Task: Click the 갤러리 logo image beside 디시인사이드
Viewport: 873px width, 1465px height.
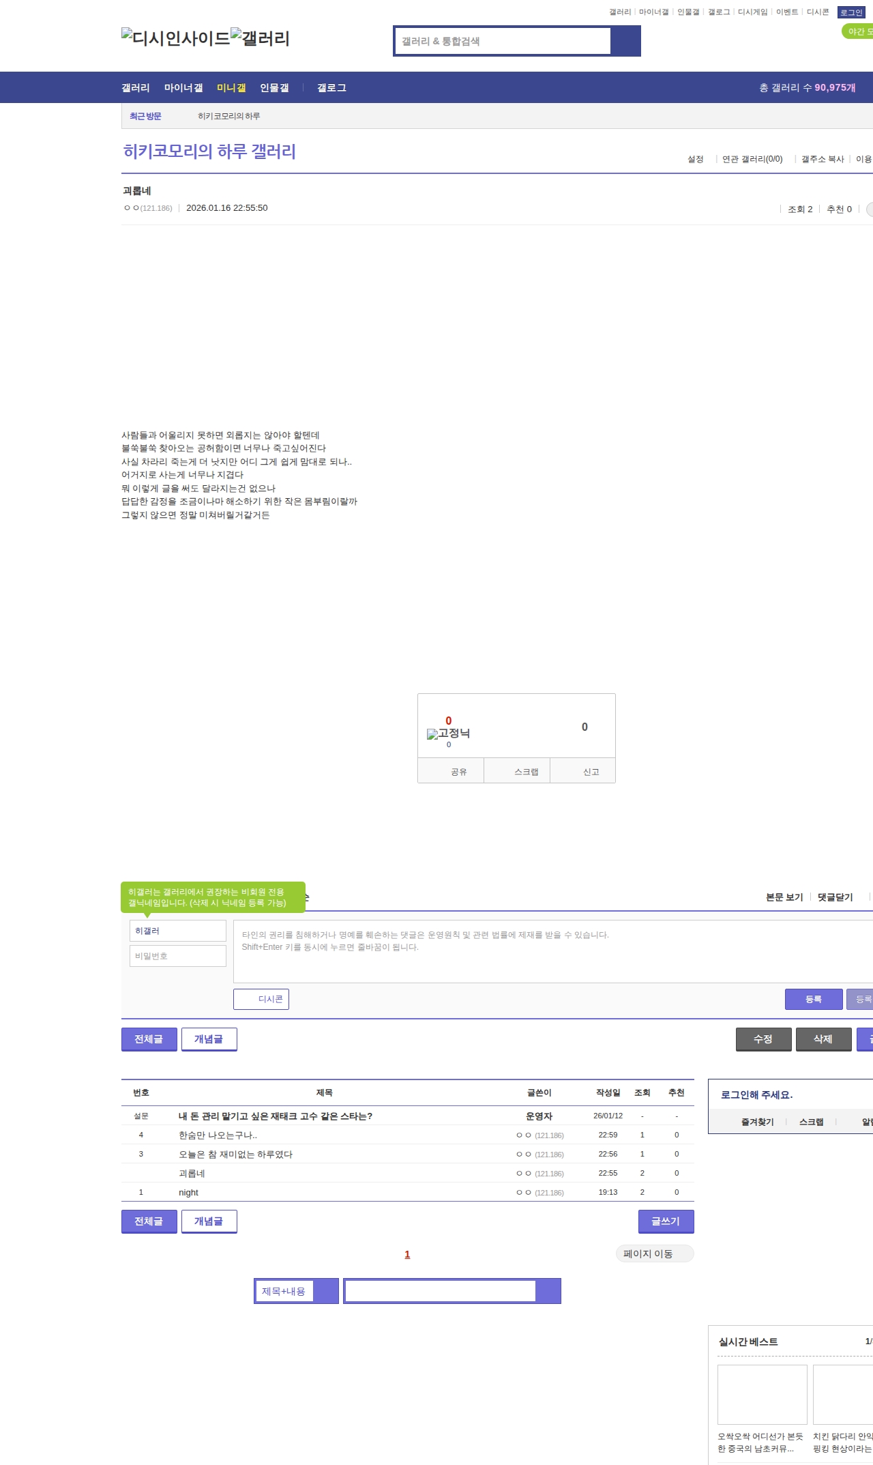Action: 261,38
